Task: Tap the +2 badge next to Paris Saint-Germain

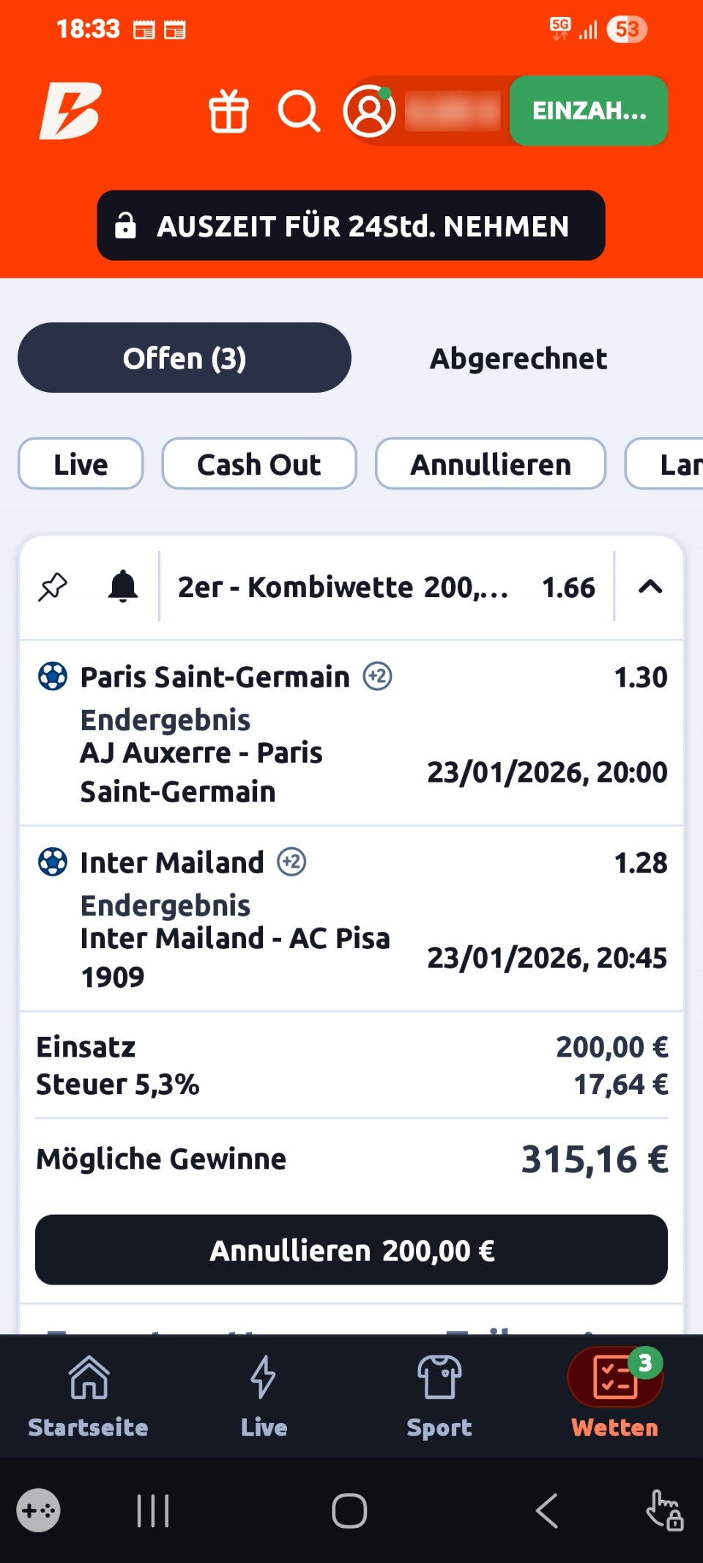Action: point(378,676)
